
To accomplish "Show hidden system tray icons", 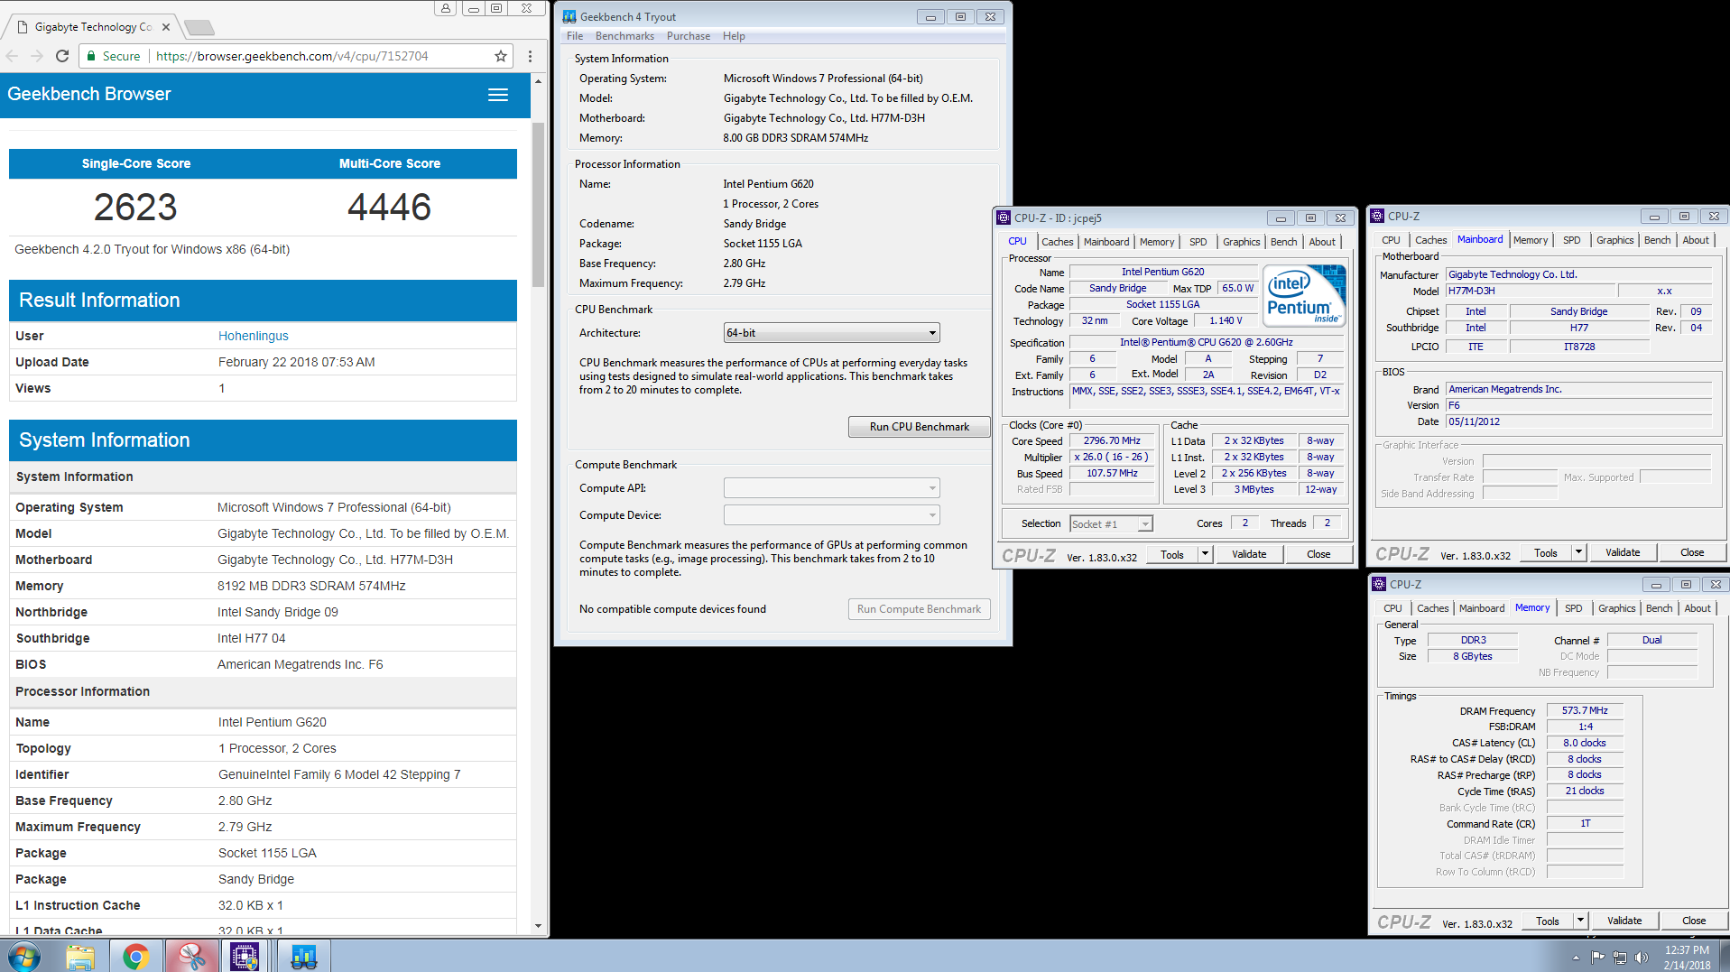I will click(x=1576, y=958).
